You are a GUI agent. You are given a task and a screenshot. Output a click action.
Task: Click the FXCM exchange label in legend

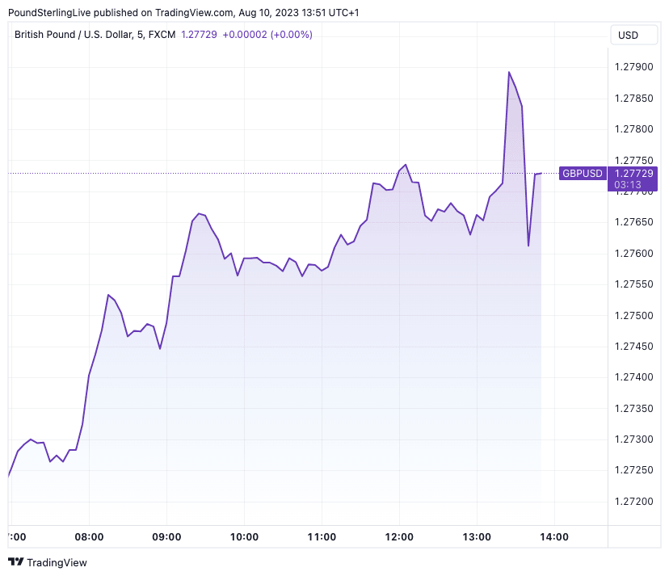click(x=161, y=34)
